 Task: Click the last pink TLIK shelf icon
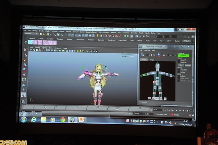(54, 43)
